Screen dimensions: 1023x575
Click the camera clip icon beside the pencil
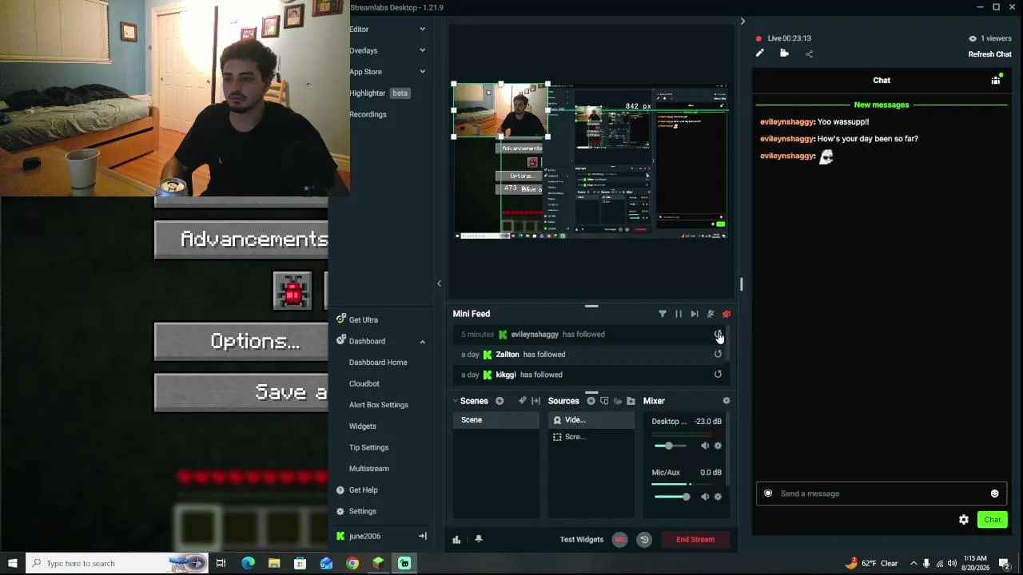click(x=784, y=54)
